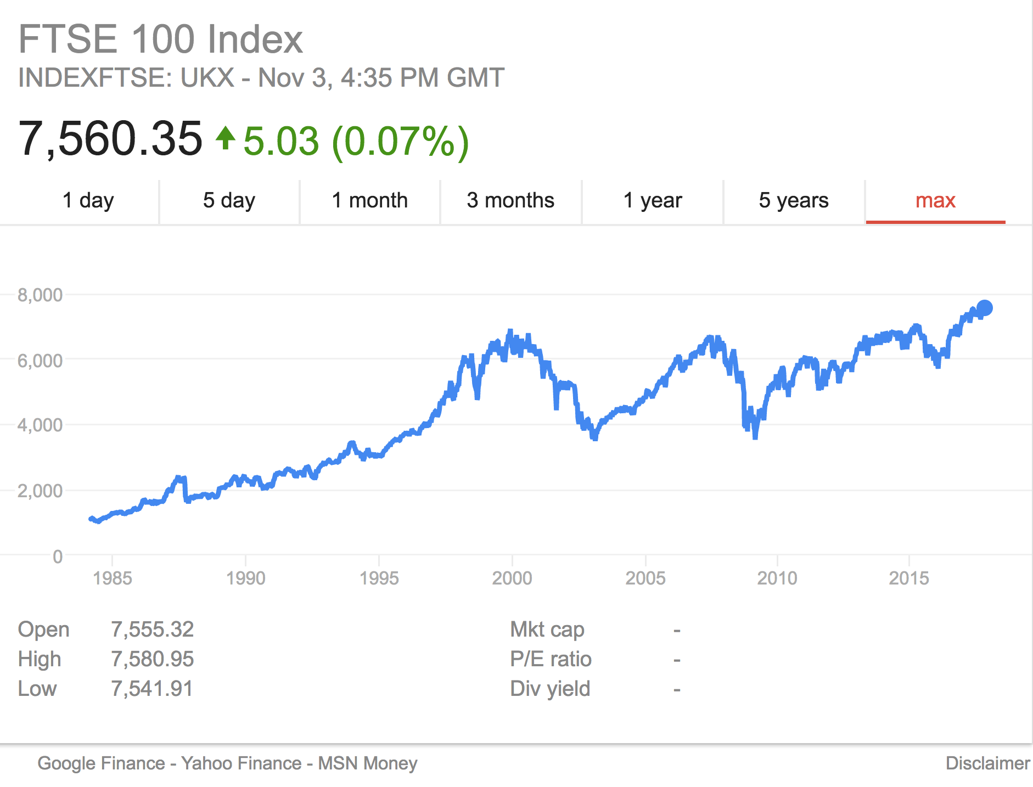Click the green up arrow icon
Screen dimensions: 1033x787
point(225,138)
